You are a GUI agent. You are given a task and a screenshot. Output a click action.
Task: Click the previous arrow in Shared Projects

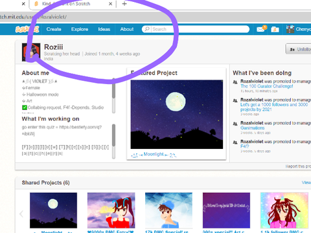21,214
